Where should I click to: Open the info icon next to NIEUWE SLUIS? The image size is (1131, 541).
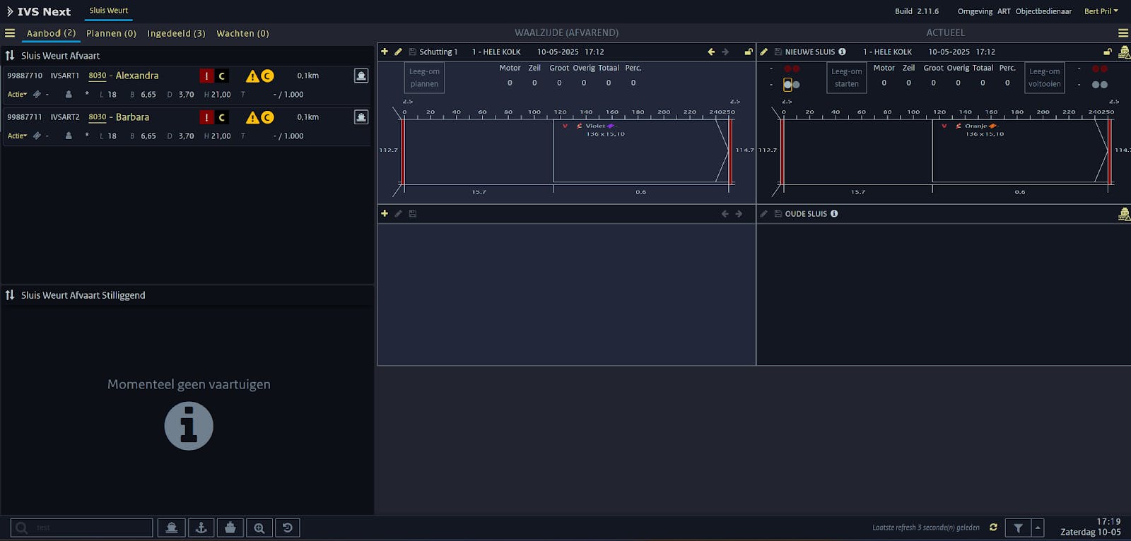(842, 52)
